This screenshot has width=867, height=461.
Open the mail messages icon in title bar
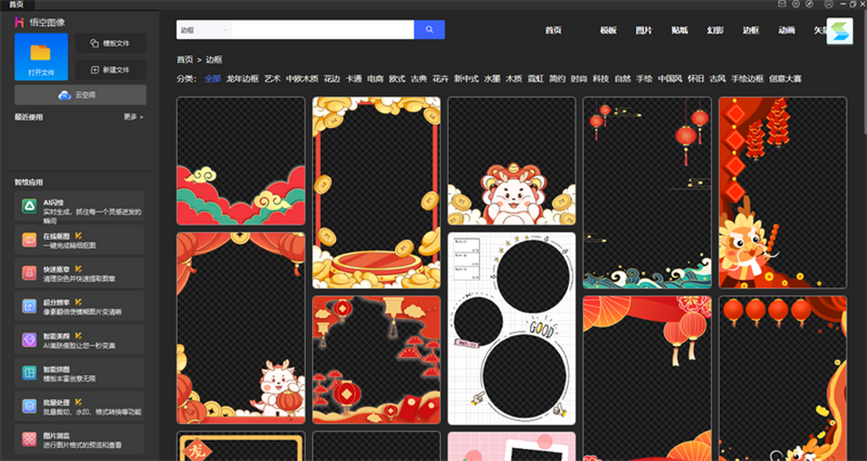[782, 4]
